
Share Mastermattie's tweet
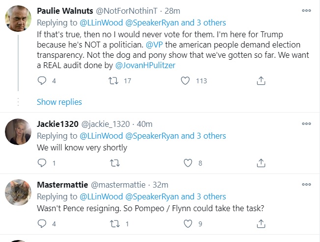point(261,224)
